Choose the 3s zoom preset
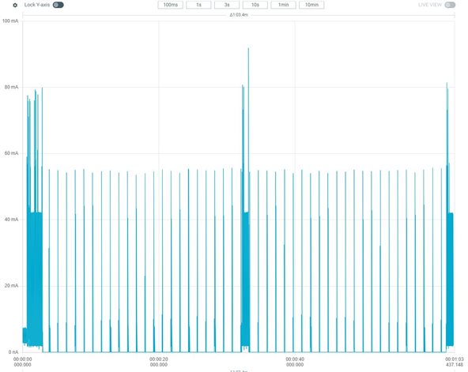This screenshot has width=468, height=372. tap(227, 5)
